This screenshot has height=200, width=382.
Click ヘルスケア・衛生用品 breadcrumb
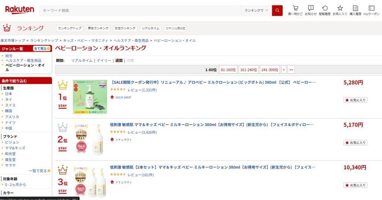(x=131, y=40)
